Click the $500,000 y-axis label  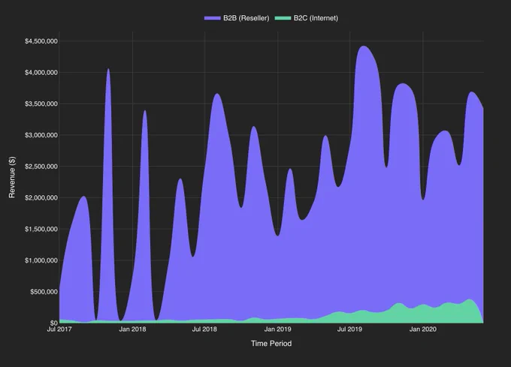pos(44,292)
